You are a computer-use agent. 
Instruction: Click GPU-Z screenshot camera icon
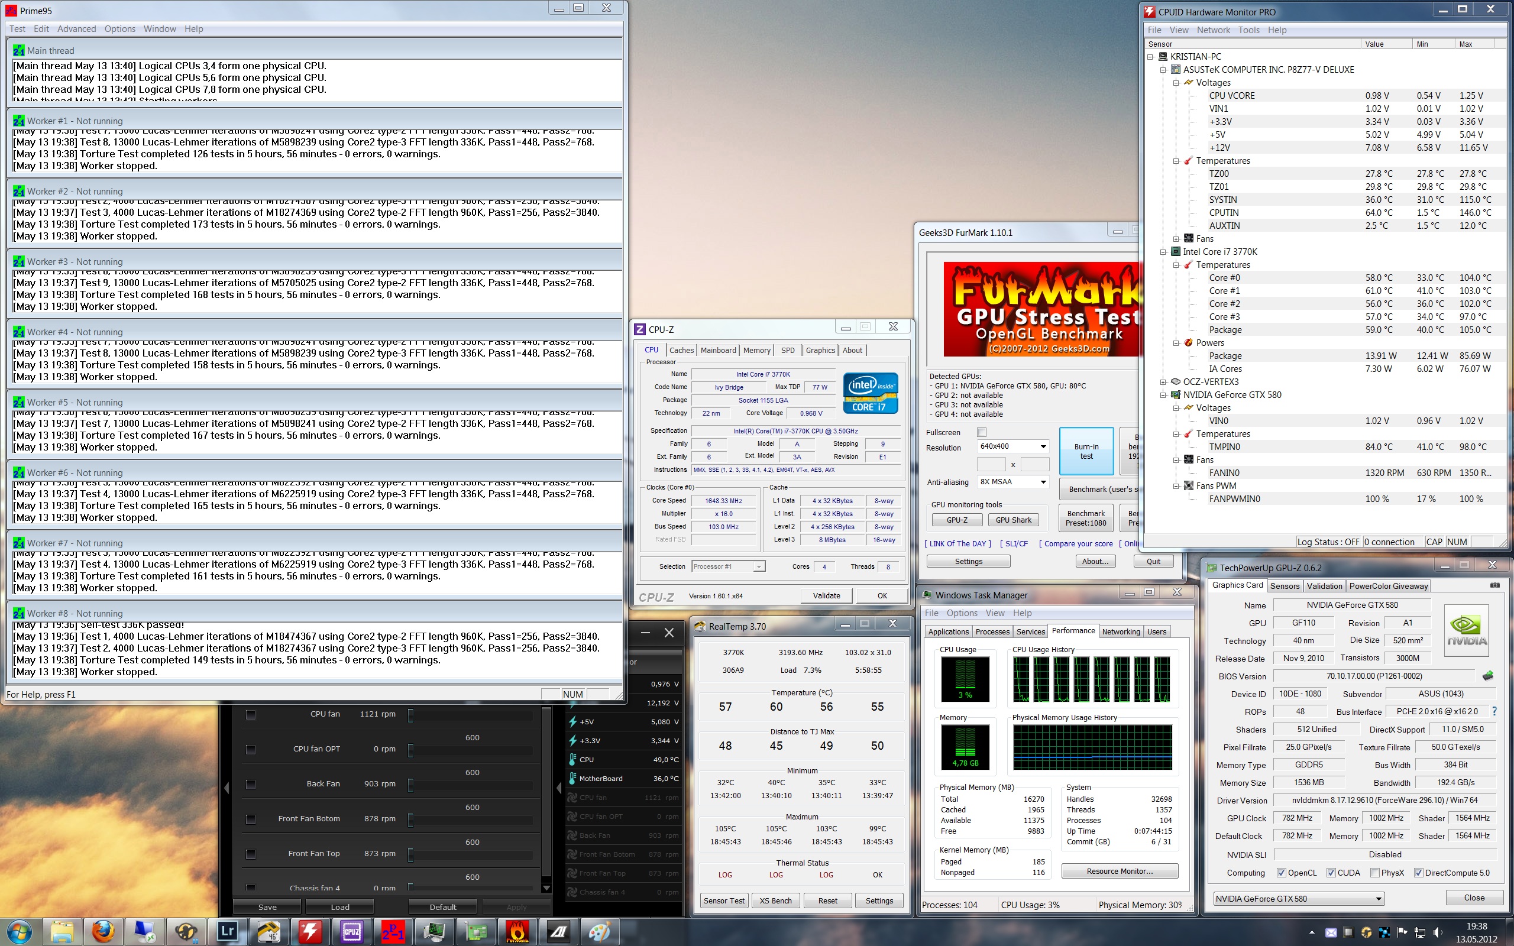click(1494, 585)
